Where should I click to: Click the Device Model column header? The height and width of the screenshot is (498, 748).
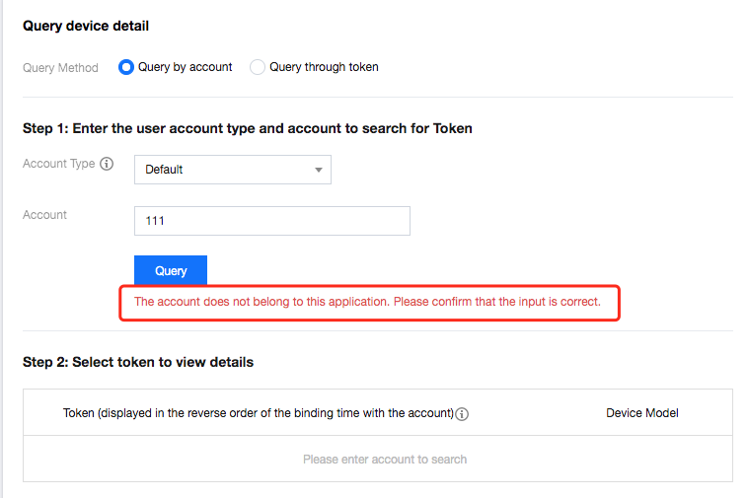[641, 413]
